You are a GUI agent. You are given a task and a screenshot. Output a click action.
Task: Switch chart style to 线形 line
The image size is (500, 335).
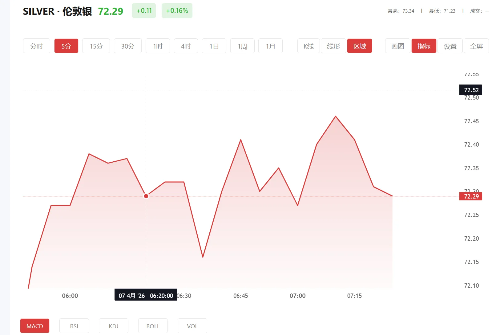[333, 46]
